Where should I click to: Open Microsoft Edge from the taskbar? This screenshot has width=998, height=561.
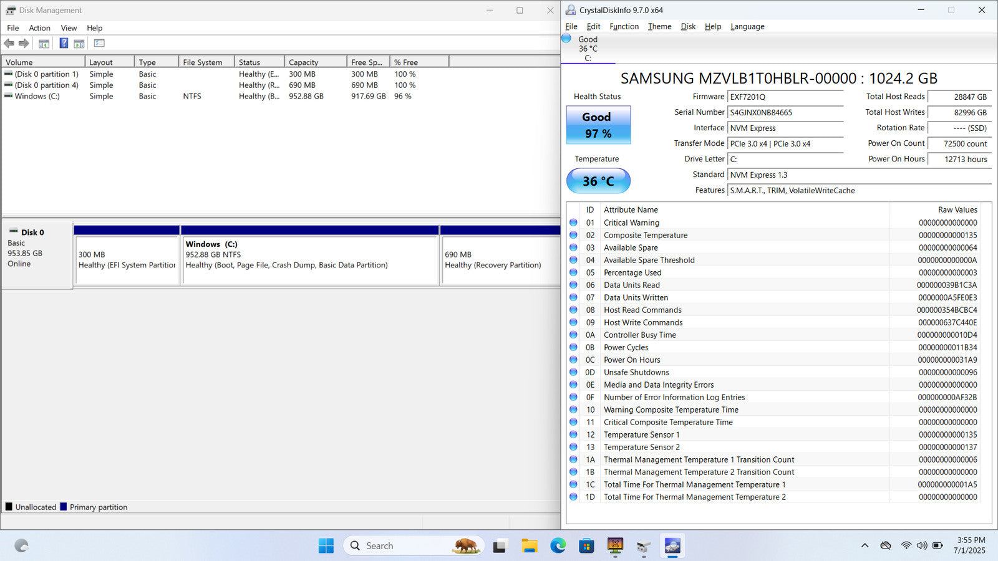(558, 546)
